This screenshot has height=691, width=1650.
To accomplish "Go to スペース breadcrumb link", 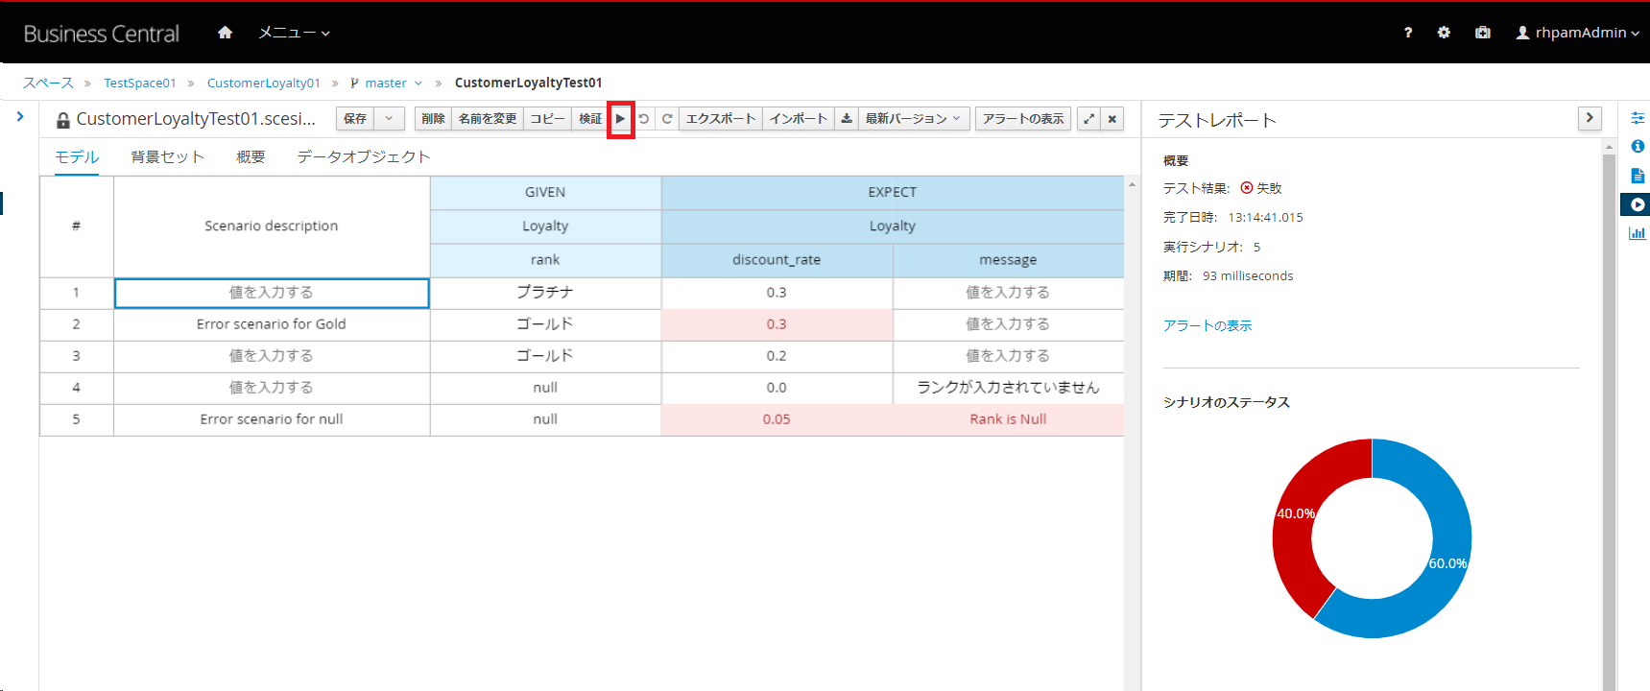I will pos(48,83).
